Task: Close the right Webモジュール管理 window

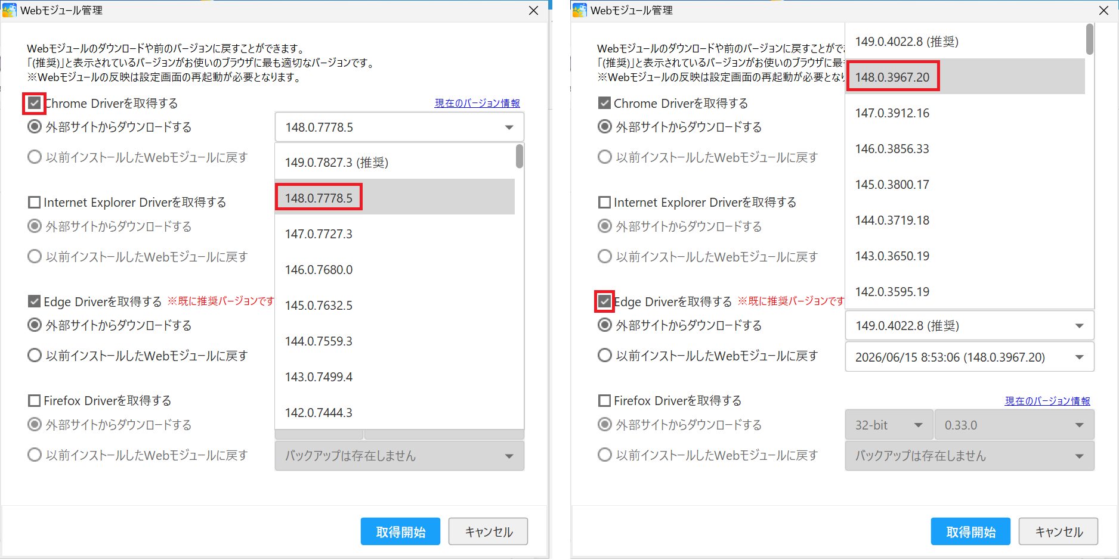Action: [x=1104, y=11]
